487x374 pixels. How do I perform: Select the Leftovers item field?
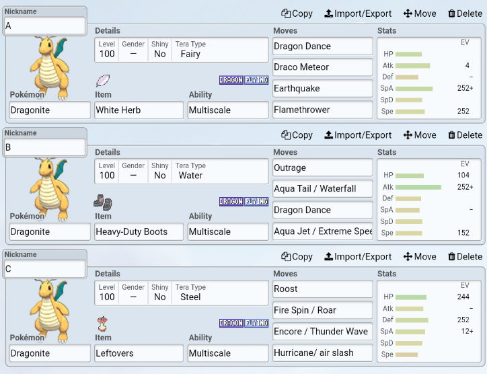click(139, 353)
